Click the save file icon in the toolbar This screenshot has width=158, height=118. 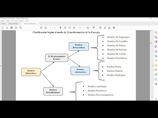[2, 28]
